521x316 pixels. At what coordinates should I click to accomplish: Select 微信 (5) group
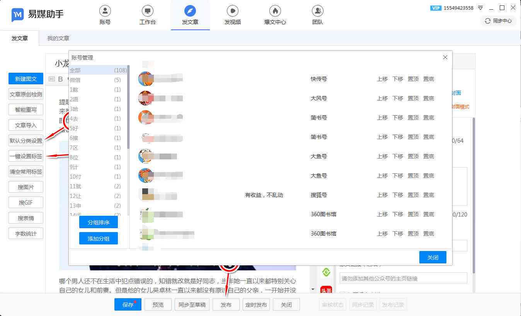(x=98, y=80)
